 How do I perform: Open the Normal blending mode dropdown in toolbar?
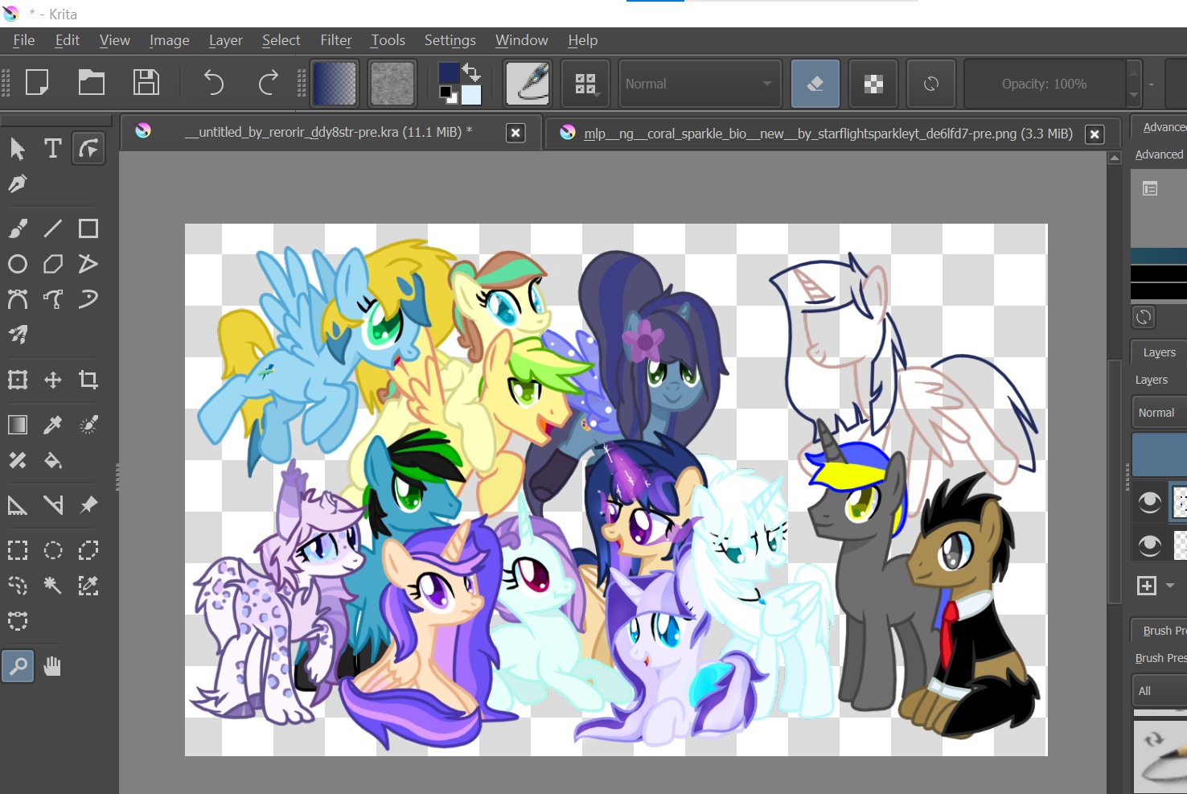point(699,84)
